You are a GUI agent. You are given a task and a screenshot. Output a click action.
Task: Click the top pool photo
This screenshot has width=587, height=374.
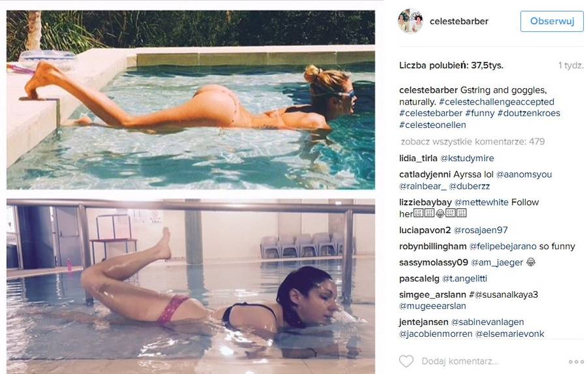[x=190, y=100]
